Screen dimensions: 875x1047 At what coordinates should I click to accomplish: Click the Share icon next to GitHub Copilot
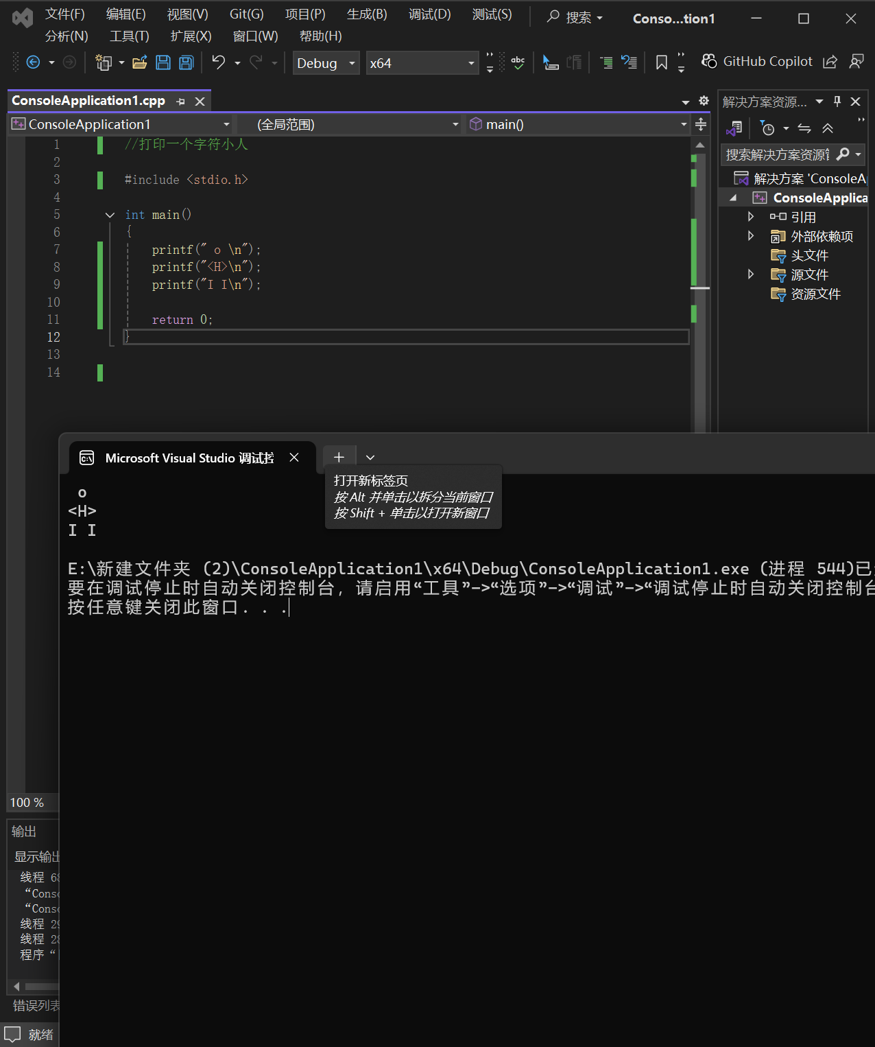tap(830, 62)
